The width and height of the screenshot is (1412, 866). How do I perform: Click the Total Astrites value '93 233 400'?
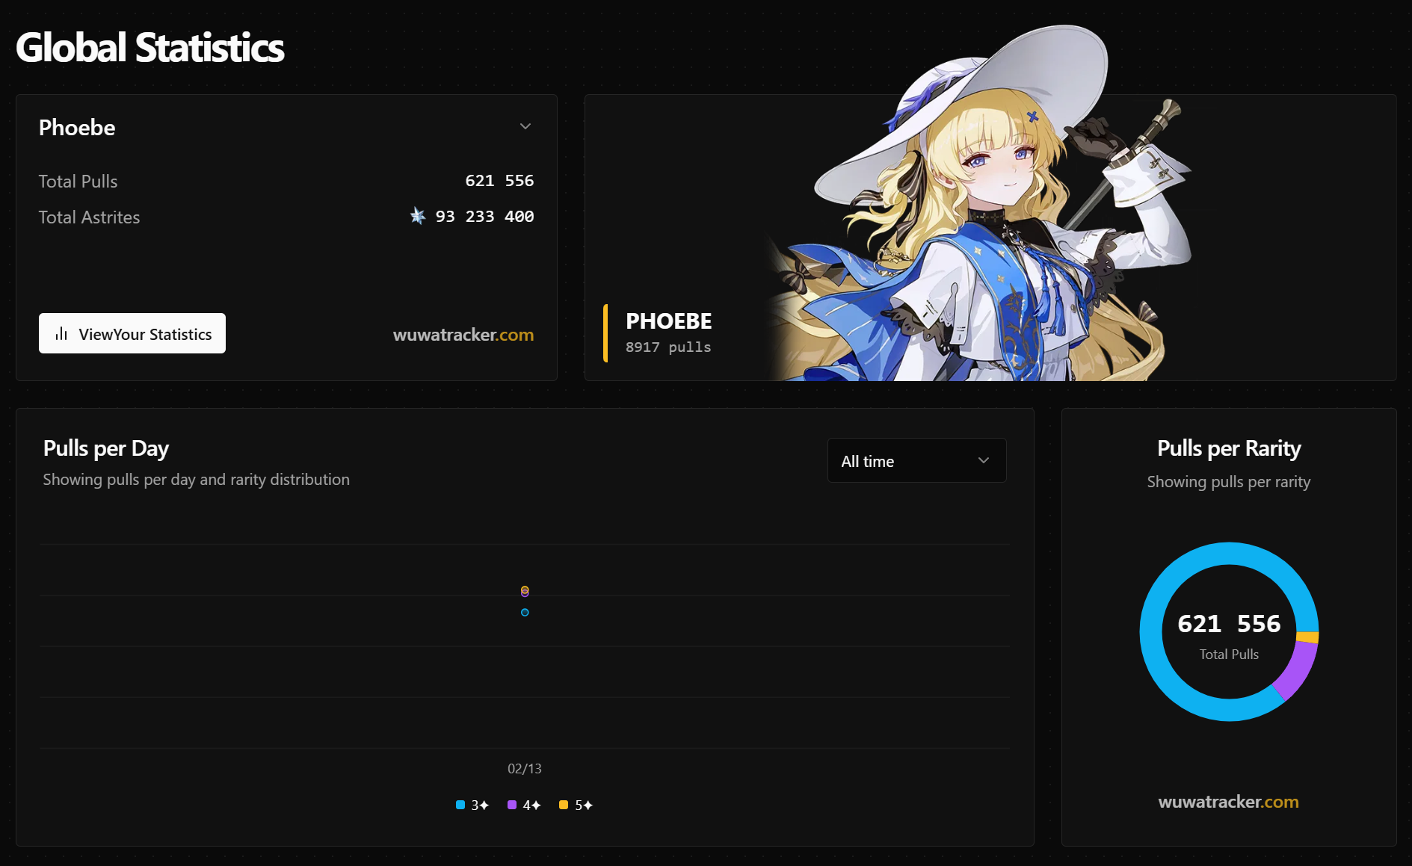tap(484, 217)
